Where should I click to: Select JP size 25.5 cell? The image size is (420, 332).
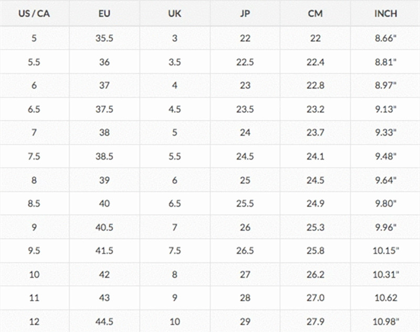(x=245, y=204)
